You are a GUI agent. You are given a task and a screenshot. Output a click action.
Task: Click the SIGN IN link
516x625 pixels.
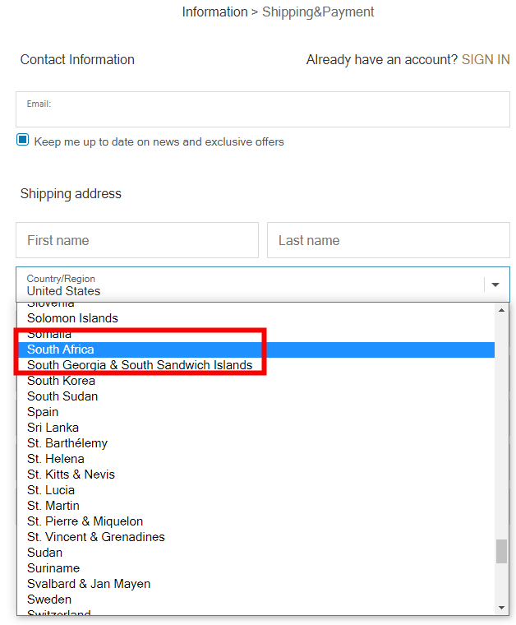click(485, 60)
